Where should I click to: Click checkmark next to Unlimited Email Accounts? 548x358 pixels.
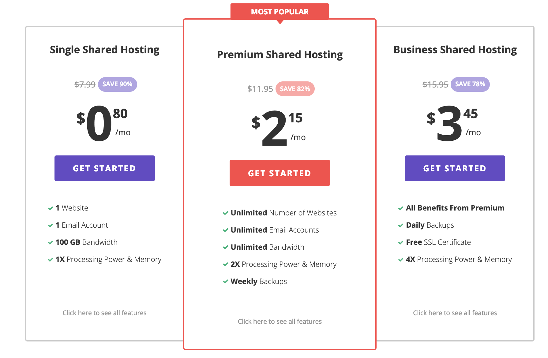pos(226,230)
